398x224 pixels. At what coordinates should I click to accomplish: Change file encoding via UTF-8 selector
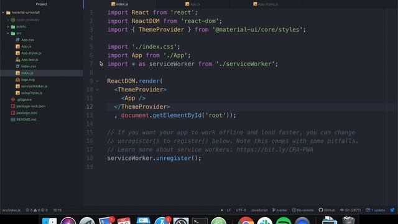(241, 210)
